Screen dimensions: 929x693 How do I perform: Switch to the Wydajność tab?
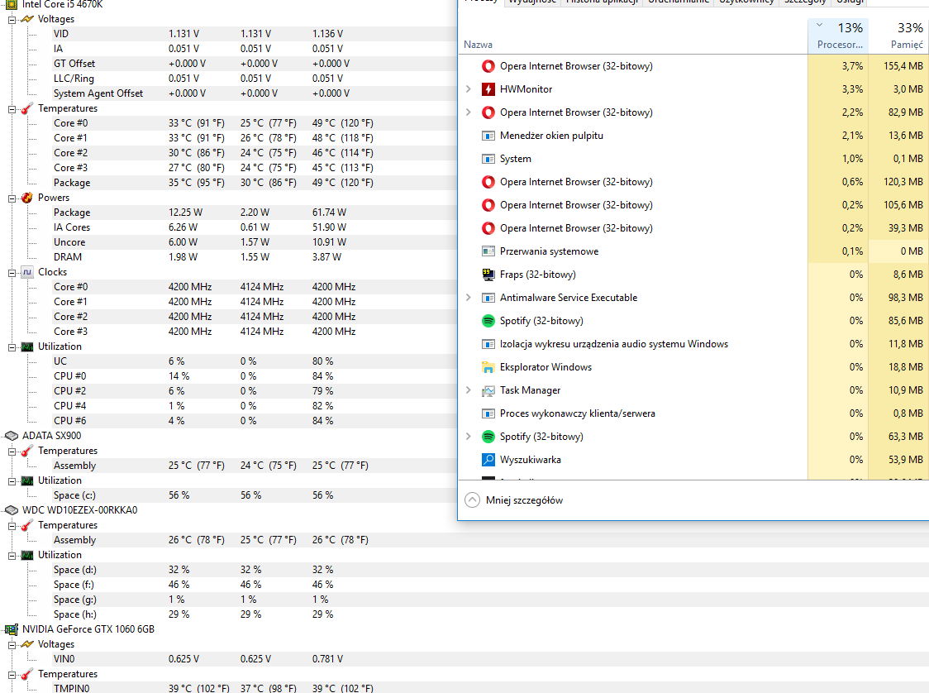tap(531, 2)
